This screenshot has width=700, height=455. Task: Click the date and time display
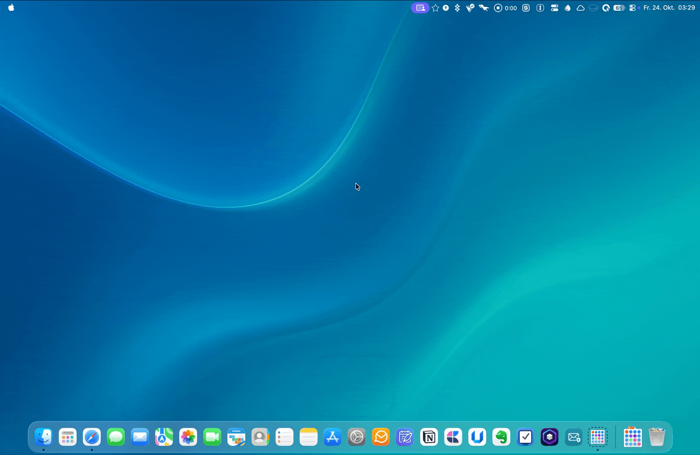(x=669, y=8)
